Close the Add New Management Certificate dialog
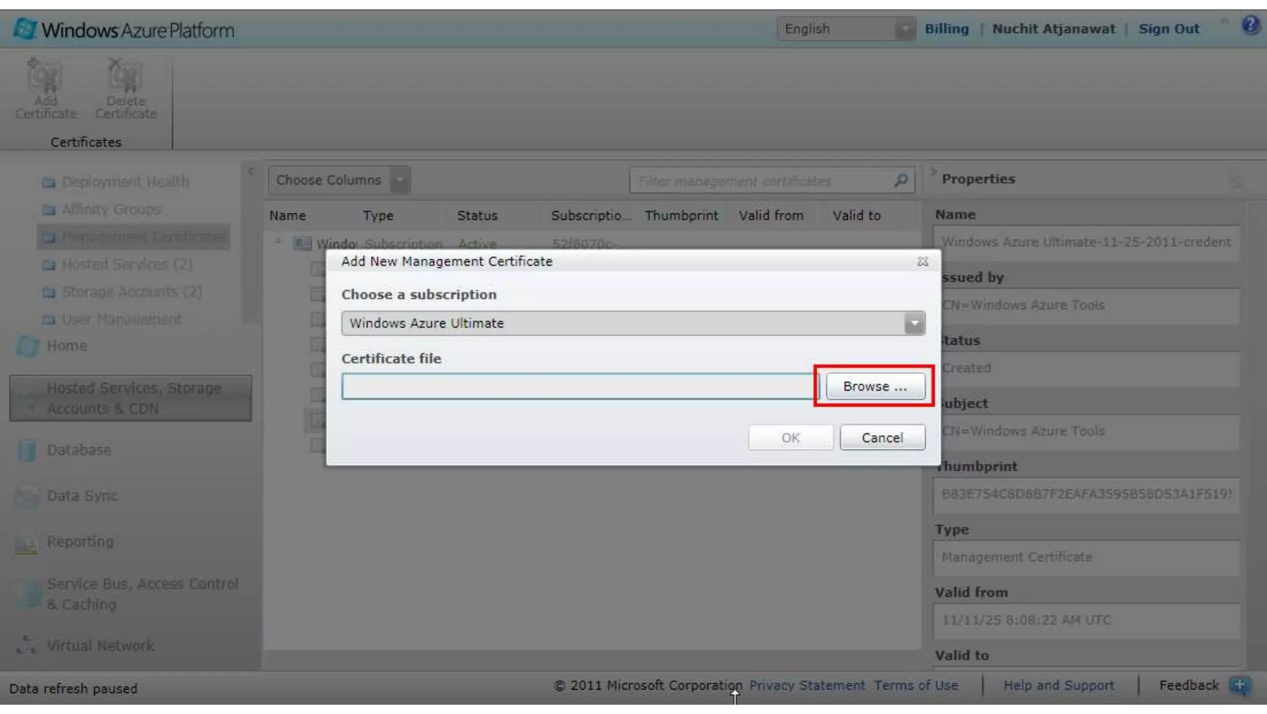Viewport: 1267px width, 714px height. (x=922, y=261)
